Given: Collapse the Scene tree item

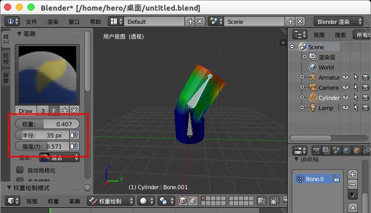Looking at the screenshot, I should tap(292, 47).
